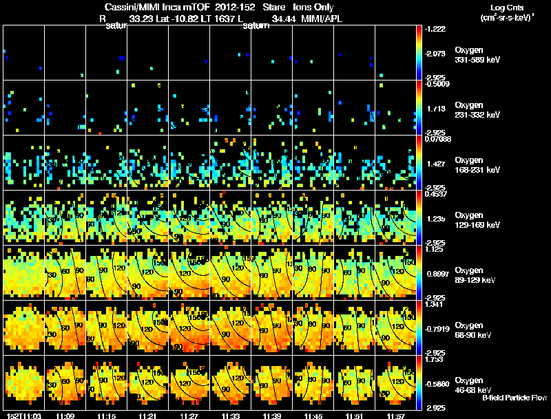Viewport: 551px width, 419px height.
Task: Open the 11:27 panel in 68-90 keV row
Action: click(x=189, y=327)
